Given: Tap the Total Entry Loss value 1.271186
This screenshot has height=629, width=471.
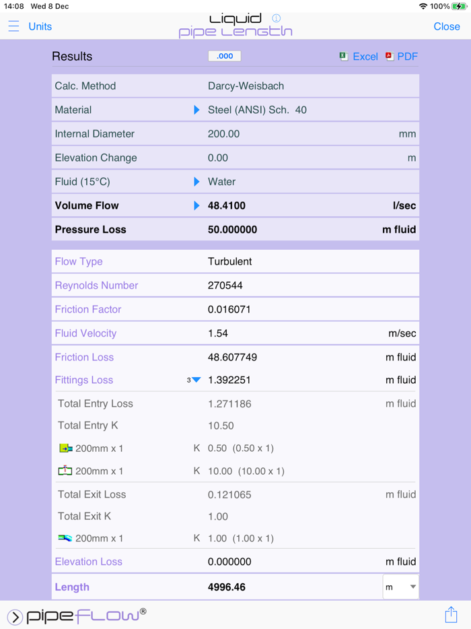Looking at the screenshot, I should [x=229, y=403].
